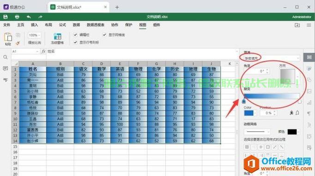Open the chart settings icon in right sidebar

[x=309, y=103]
